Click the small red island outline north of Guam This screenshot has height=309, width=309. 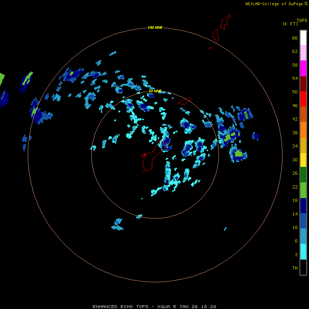[184, 101]
